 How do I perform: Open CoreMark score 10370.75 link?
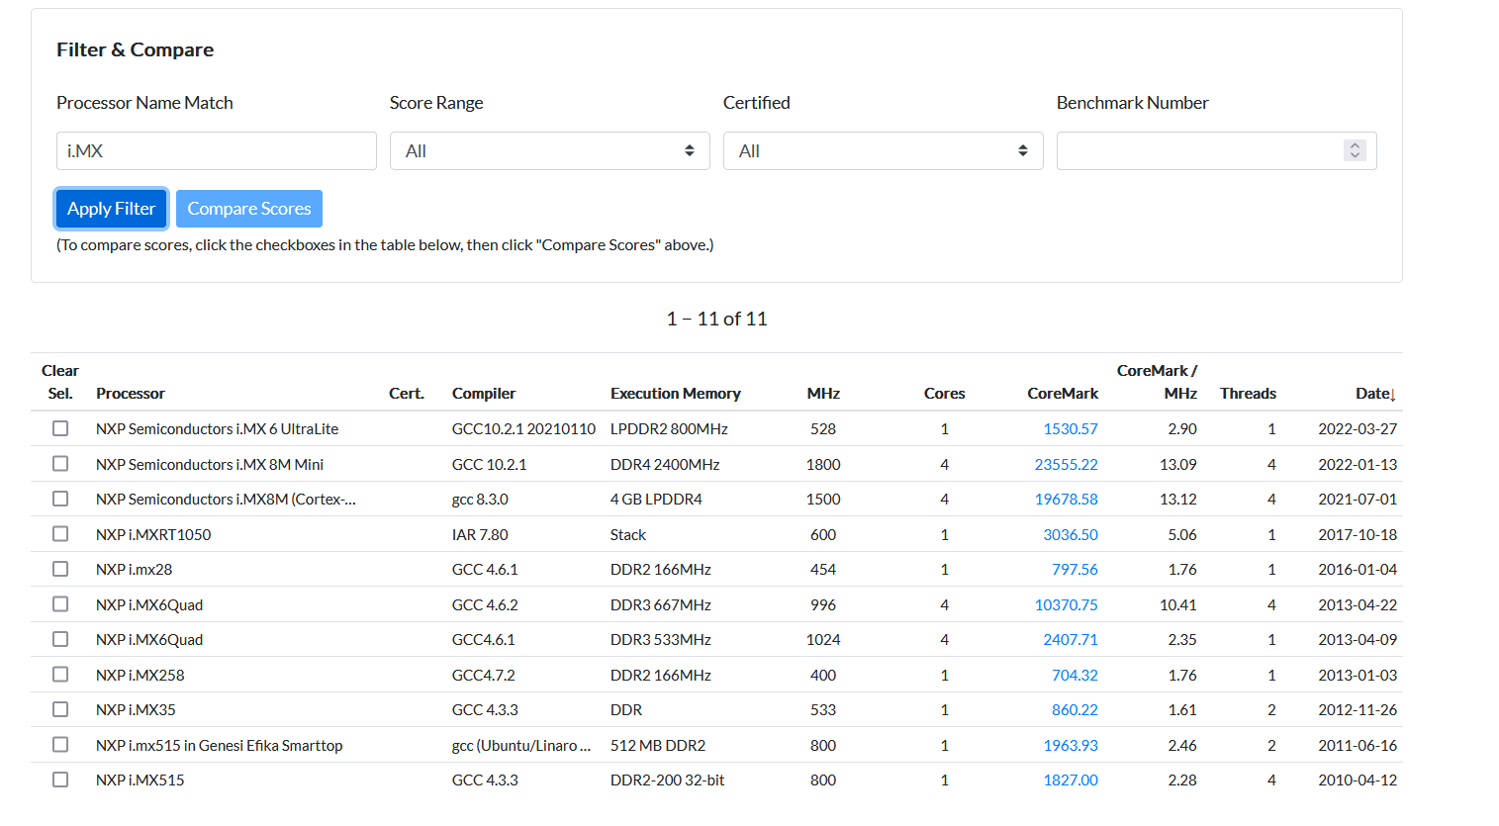(1067, 604)
